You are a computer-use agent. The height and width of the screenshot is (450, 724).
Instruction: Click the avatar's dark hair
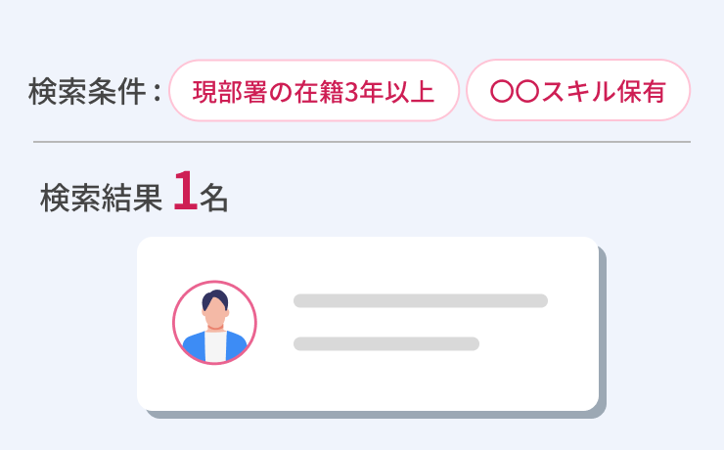point(214,298)
